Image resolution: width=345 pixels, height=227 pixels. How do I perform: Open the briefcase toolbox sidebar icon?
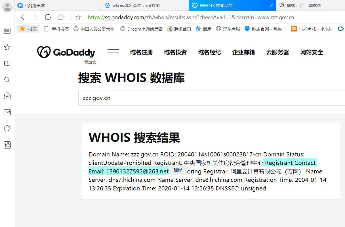point(7,96)
